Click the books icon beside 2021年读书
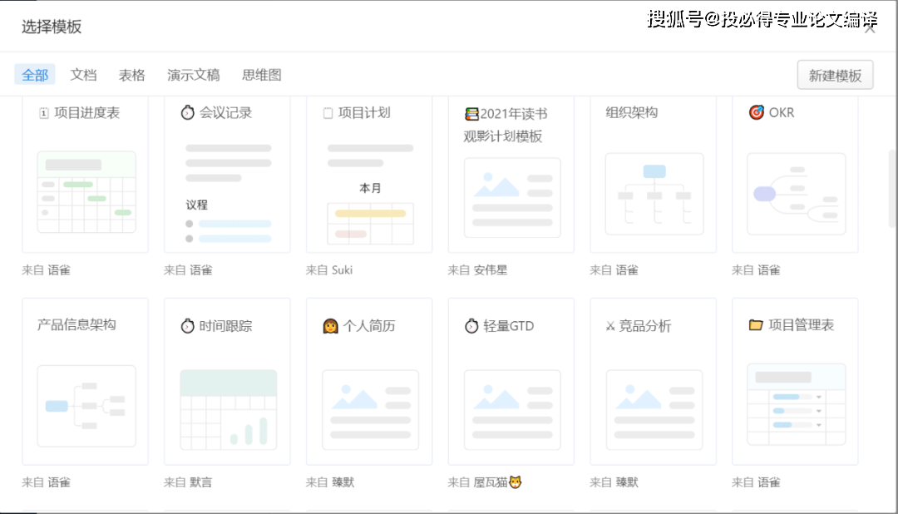Image resolution: width=898 pixels, height=514 pixels. pos(471,114)
